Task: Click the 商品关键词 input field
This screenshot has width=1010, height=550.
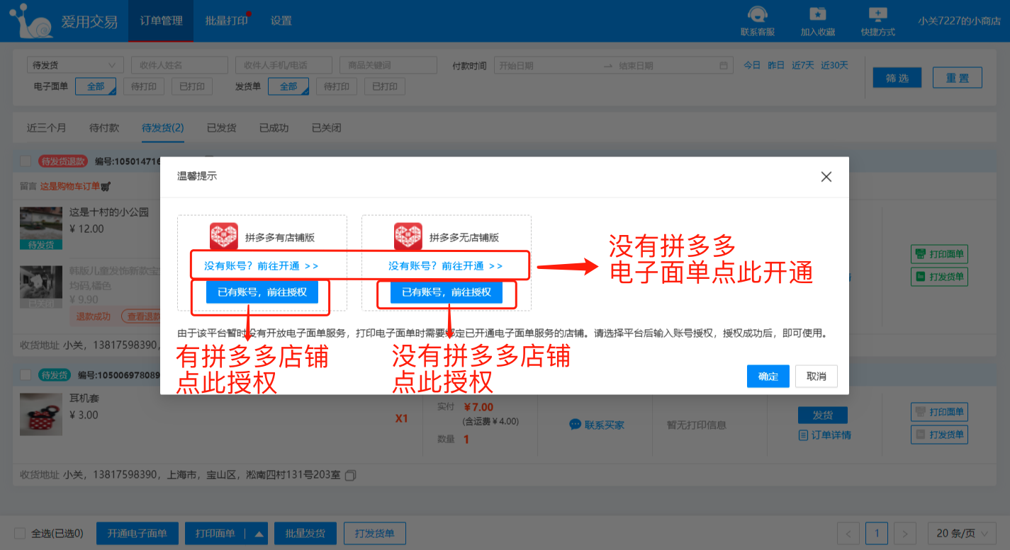Action: point(388,65)
